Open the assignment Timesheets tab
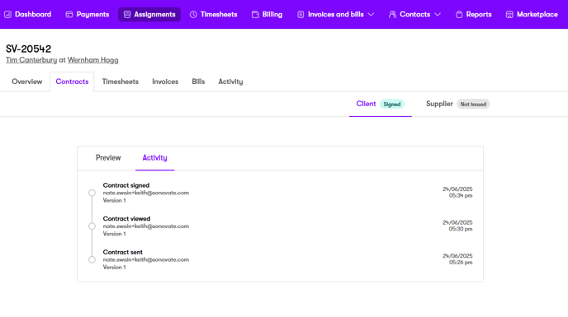568x317 pixels. pyautogui.click(x=121, y=82)
